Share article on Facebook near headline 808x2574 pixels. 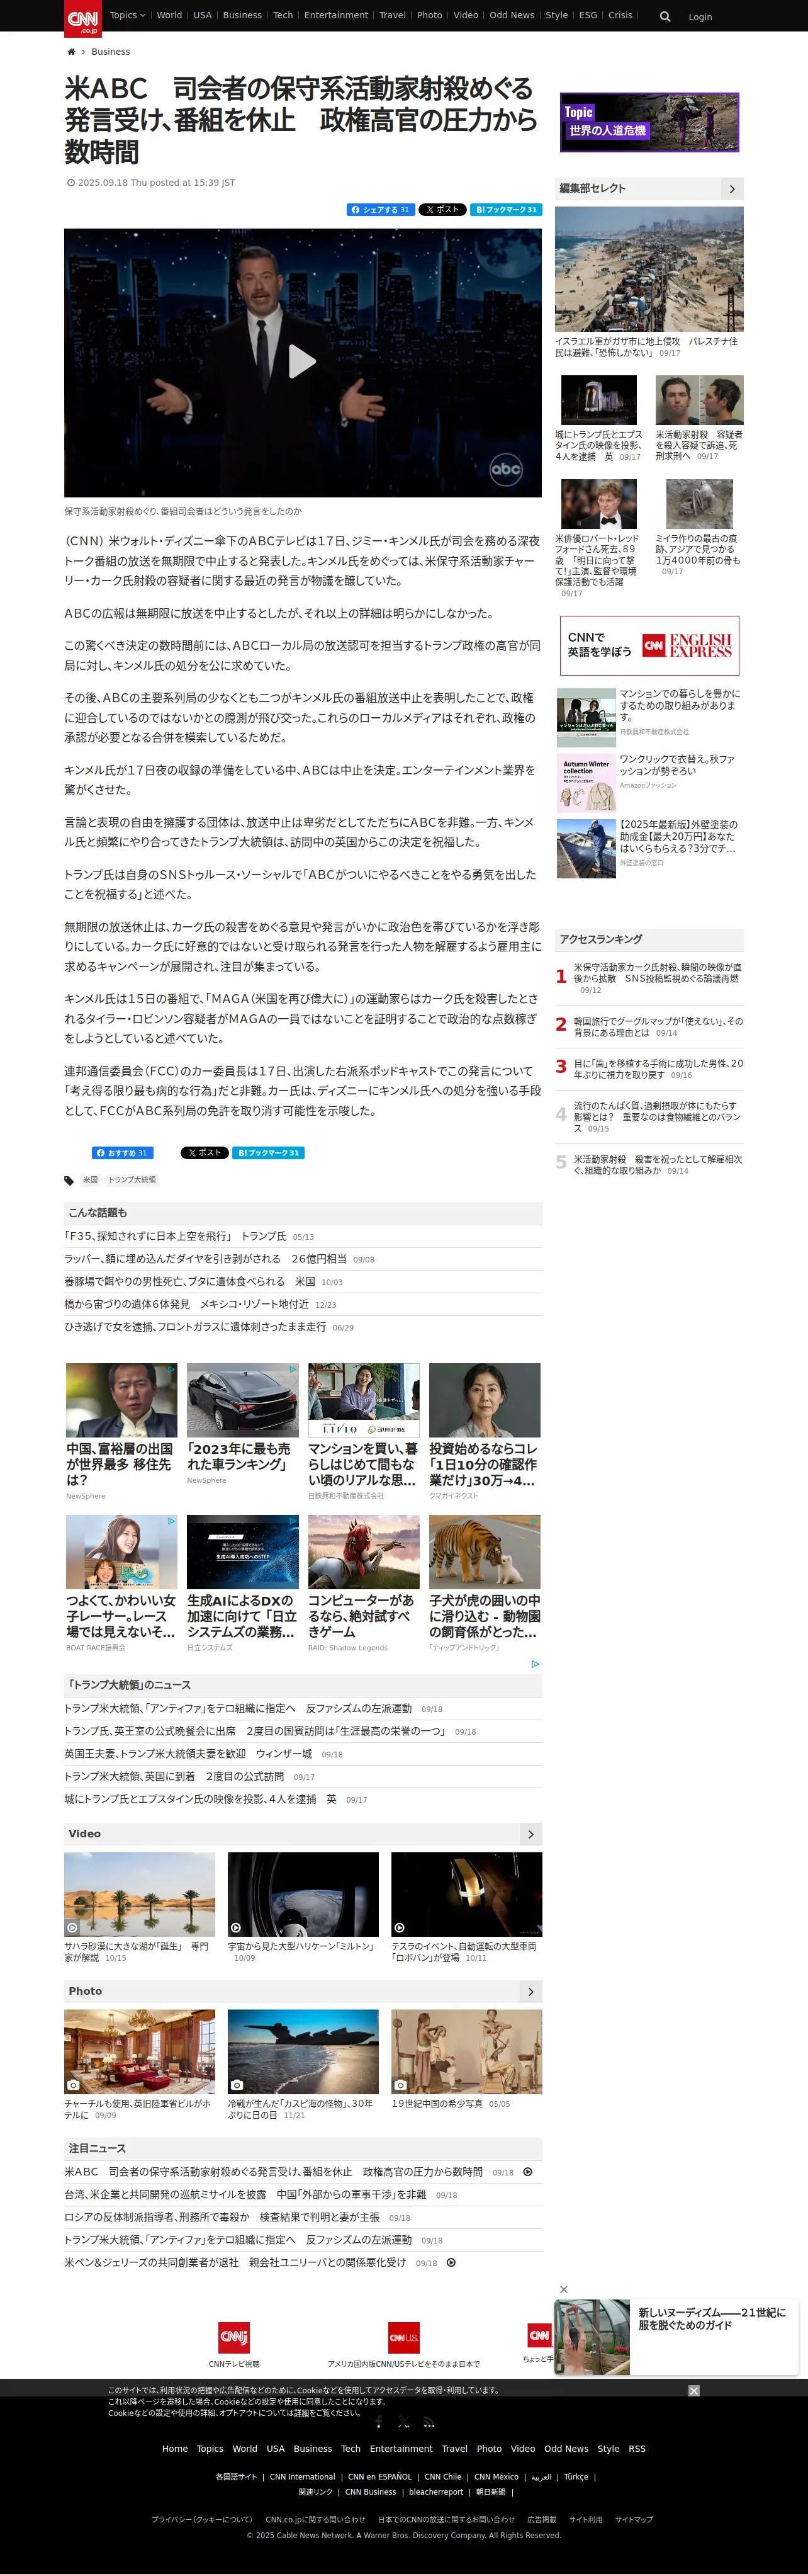click(x=381, y=210)
